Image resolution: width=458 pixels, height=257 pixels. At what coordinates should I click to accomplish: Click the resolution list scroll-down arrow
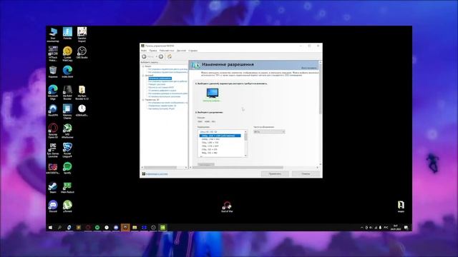tap(245, 156)
